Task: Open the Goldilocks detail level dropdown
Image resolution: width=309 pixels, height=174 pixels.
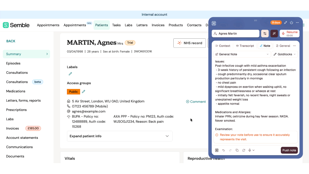Action: 285,54
